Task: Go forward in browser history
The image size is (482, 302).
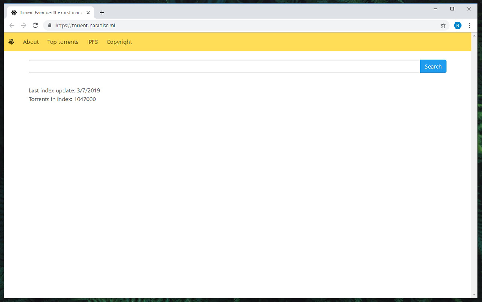Action: (24, 25)
